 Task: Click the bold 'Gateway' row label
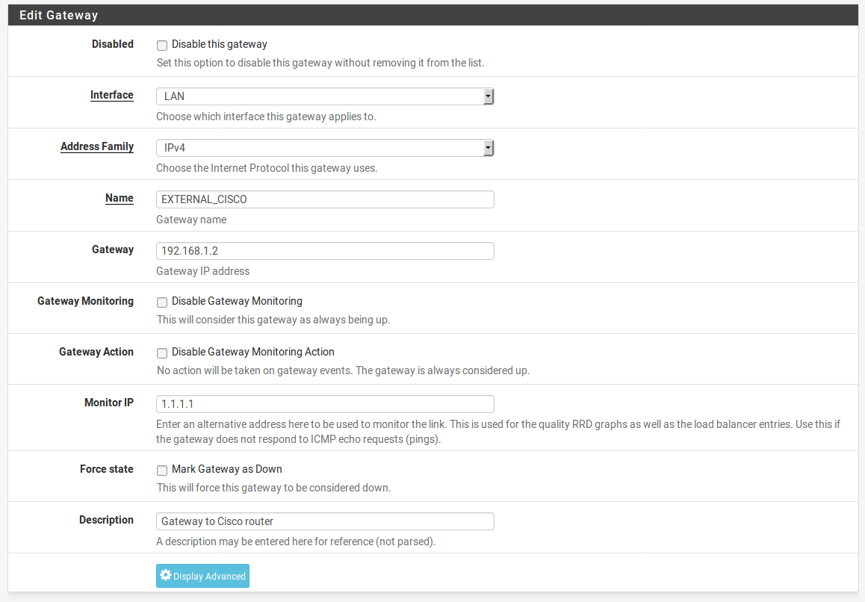113,249
